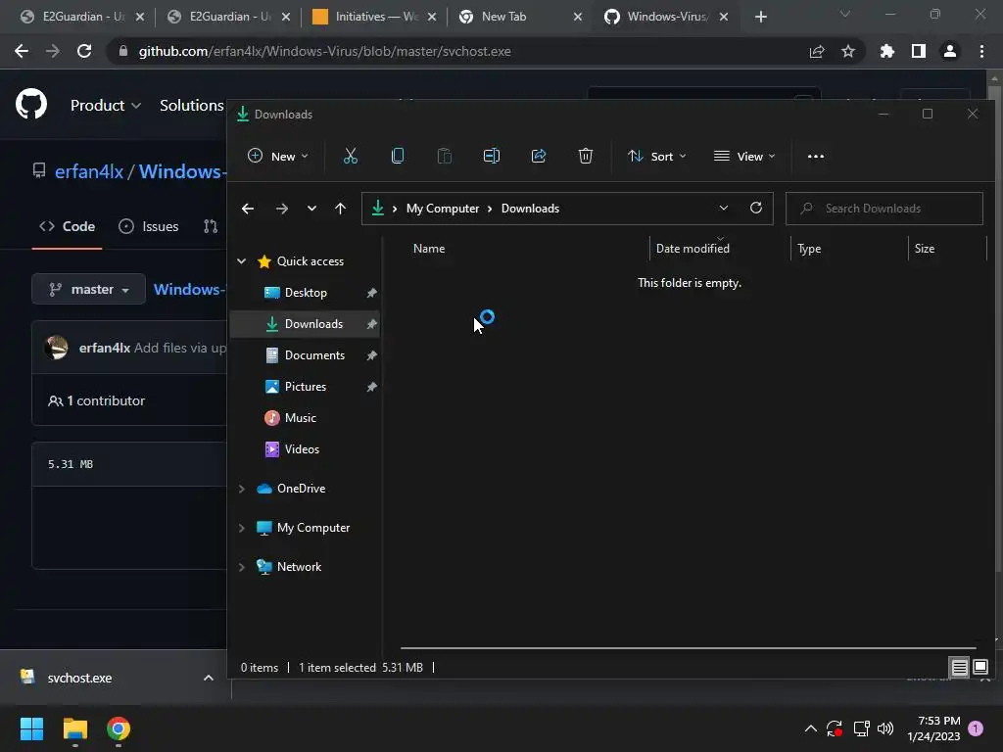Show hidden system tray icons
The height and width of the screenshot is (752, 1003).
(810, 728)
